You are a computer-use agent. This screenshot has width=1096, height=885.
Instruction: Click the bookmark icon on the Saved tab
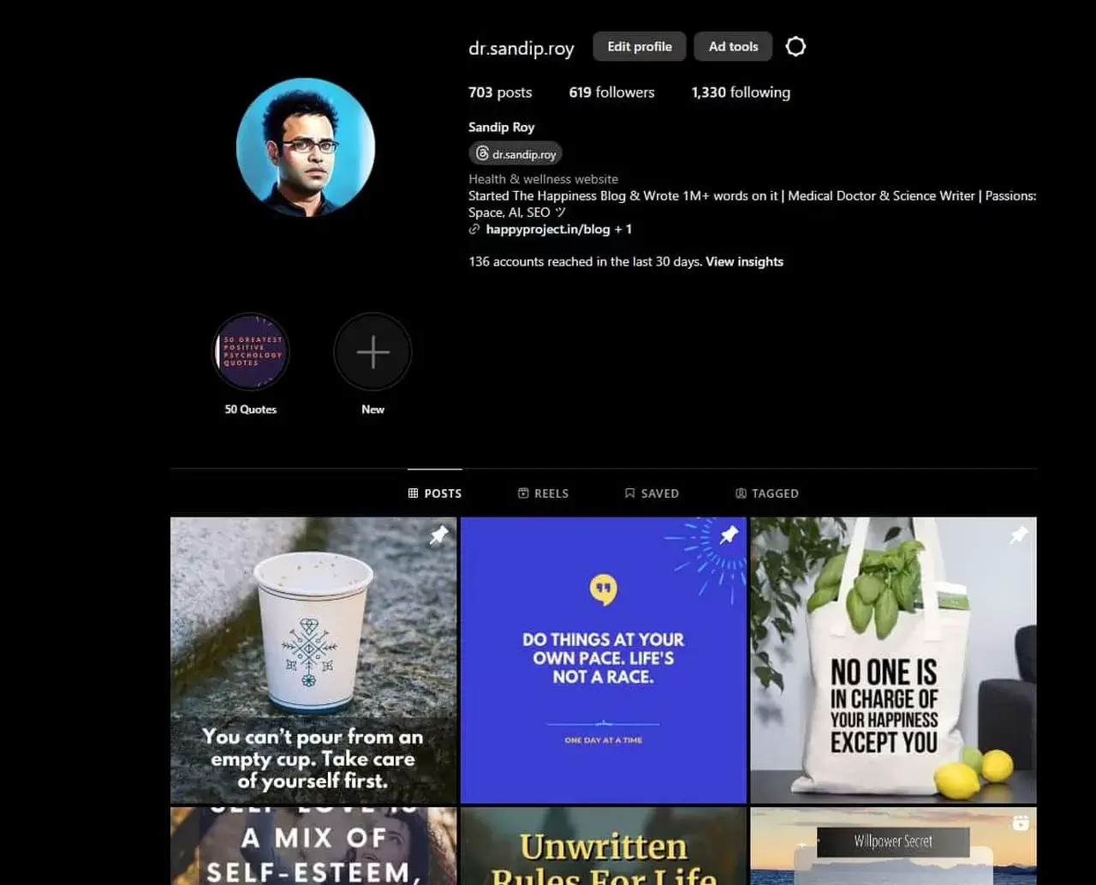631,493
